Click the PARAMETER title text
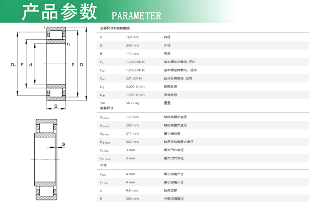The width and height of the screenshot is (313, 203). tap(136, 16)
